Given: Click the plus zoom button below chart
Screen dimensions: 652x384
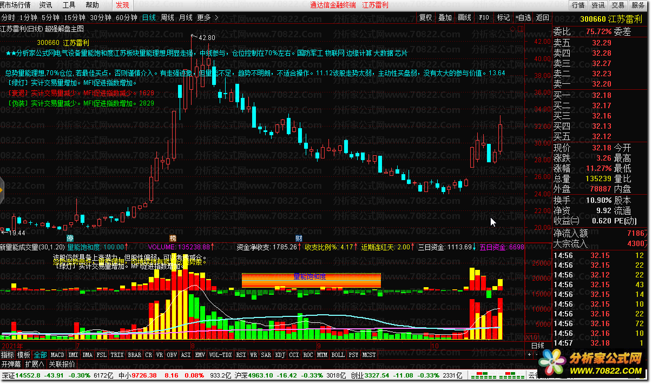Looking at the screenshot, I should 529,355.
